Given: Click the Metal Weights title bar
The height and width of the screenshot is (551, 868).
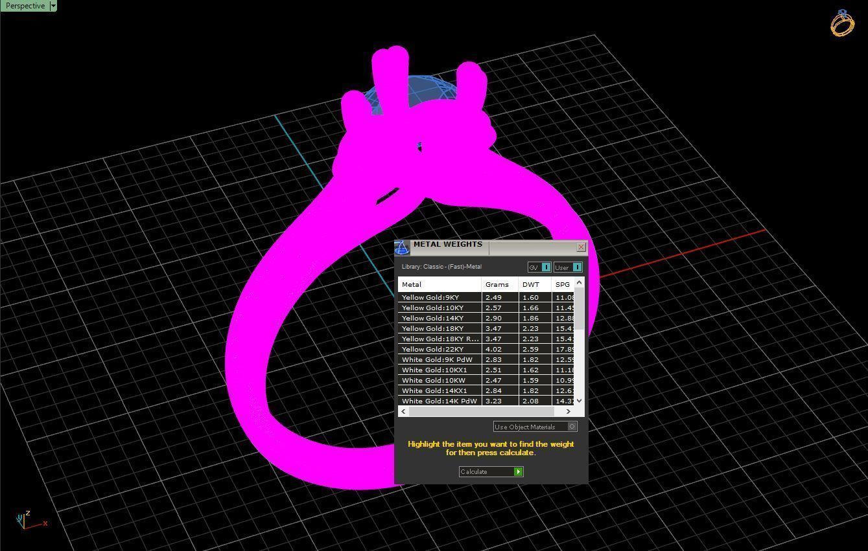Looking at the screenshot, I should [493, 247].
